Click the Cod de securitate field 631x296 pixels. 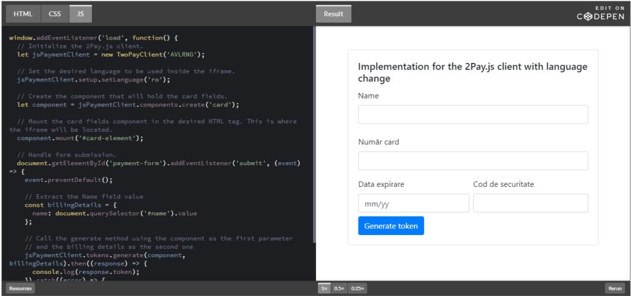point(531,203)
